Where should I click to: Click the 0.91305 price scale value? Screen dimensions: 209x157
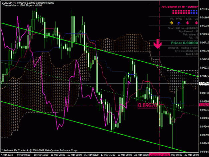(x=204, y=9)
